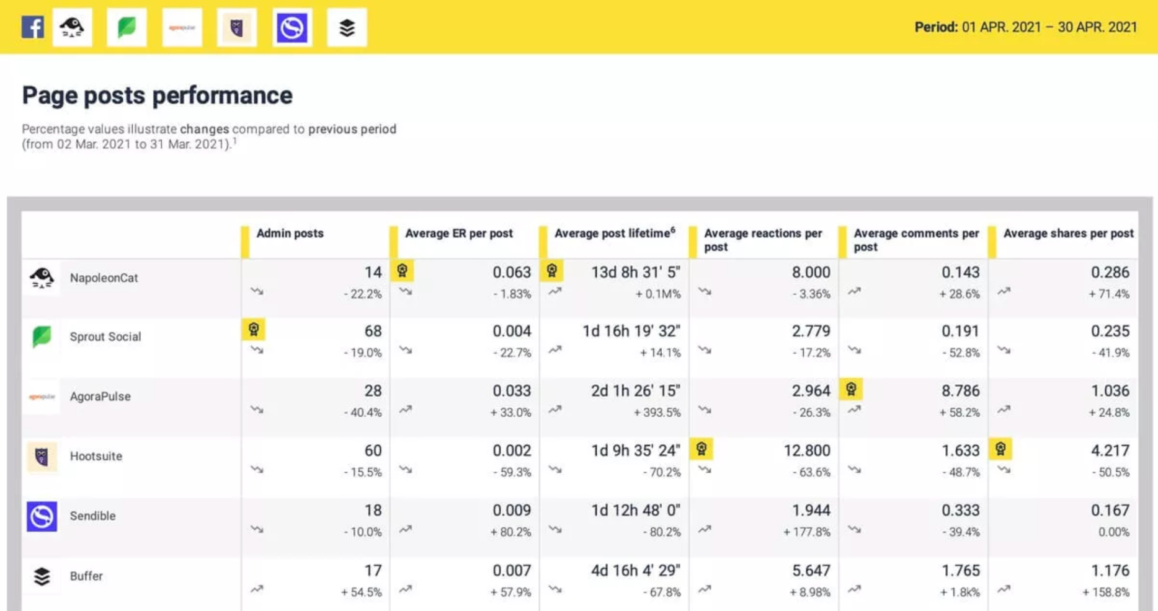The image size is (1158, 611).
Task: Select Sendible logo in header bar
Action: pyautogui.click(x=292, y=27)
